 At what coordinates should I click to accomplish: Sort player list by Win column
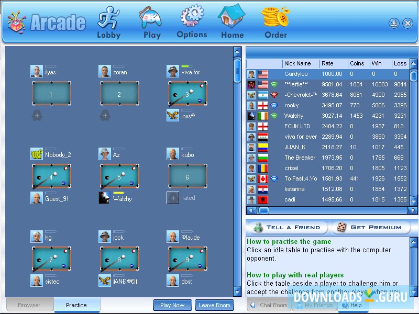tap(381, 63)
